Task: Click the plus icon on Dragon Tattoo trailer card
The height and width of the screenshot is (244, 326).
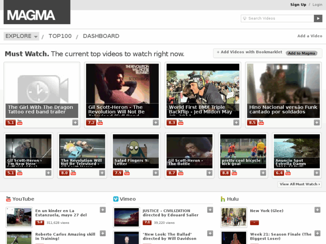Action: coord(75,123)
